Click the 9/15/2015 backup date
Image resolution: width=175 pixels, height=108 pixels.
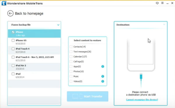(x=21, y=44)
